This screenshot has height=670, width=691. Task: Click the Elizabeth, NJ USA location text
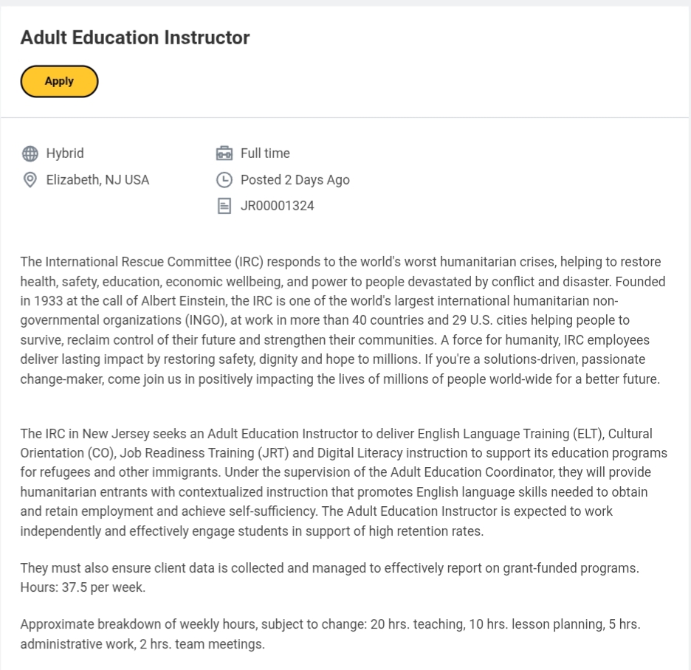pos(97,180)
